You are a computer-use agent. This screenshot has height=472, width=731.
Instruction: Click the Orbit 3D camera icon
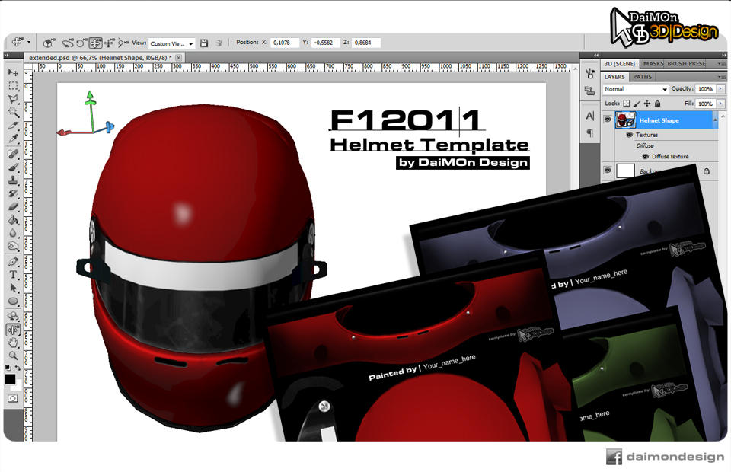[x=69, y=43]
